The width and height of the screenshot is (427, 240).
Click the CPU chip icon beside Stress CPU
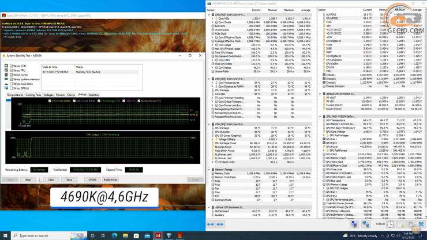click(6, 66)
